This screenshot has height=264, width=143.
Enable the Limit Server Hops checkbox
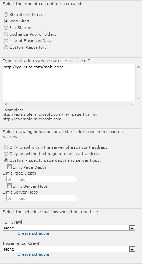10,186
